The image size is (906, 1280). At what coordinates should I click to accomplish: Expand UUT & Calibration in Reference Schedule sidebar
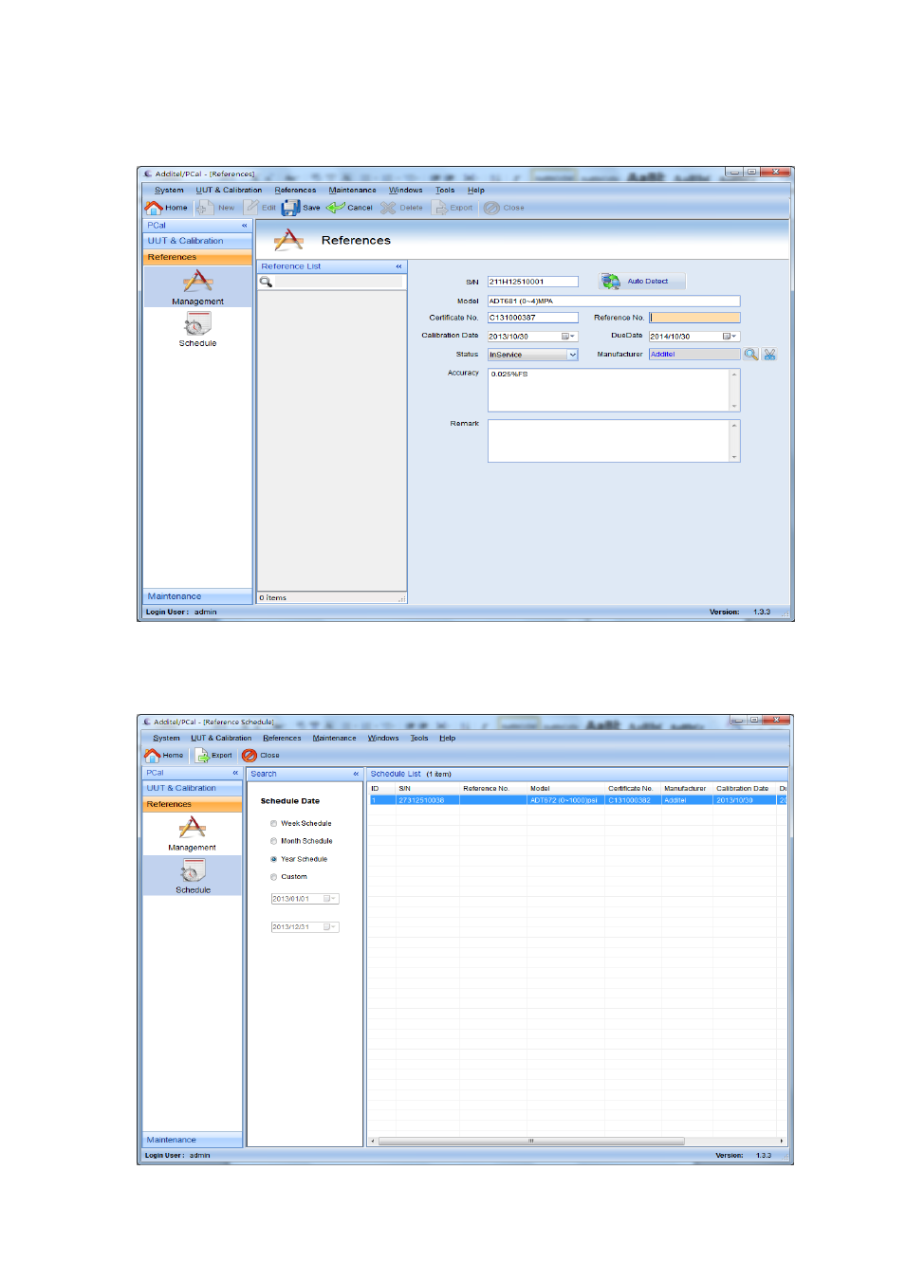(193, 788)
